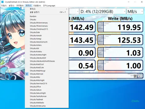Click the 119.95 write result box

tap(120, 27)
